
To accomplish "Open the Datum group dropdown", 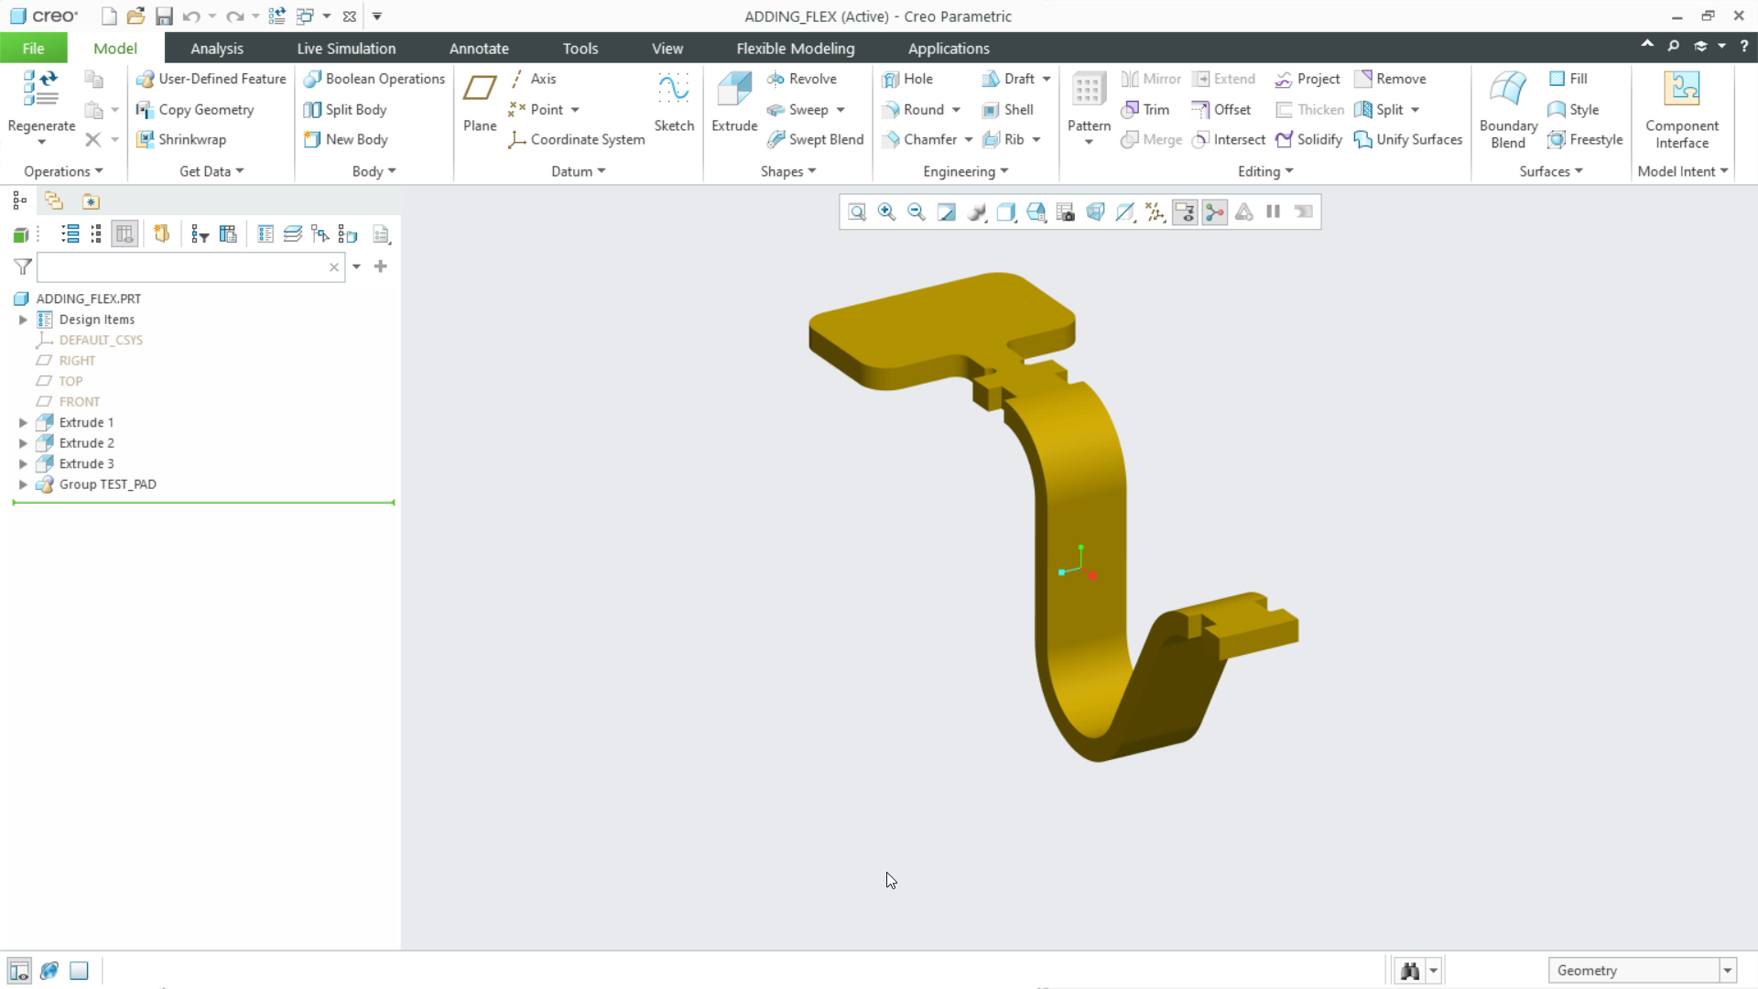I will (578, 171).
